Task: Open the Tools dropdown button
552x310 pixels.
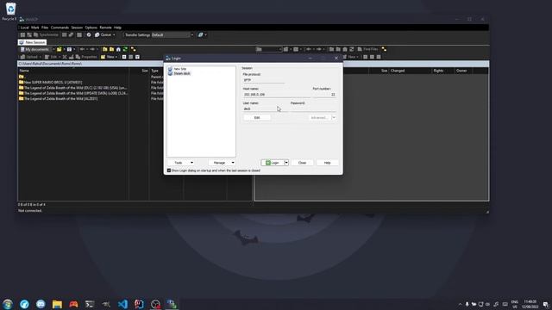Action: point(181,163)
